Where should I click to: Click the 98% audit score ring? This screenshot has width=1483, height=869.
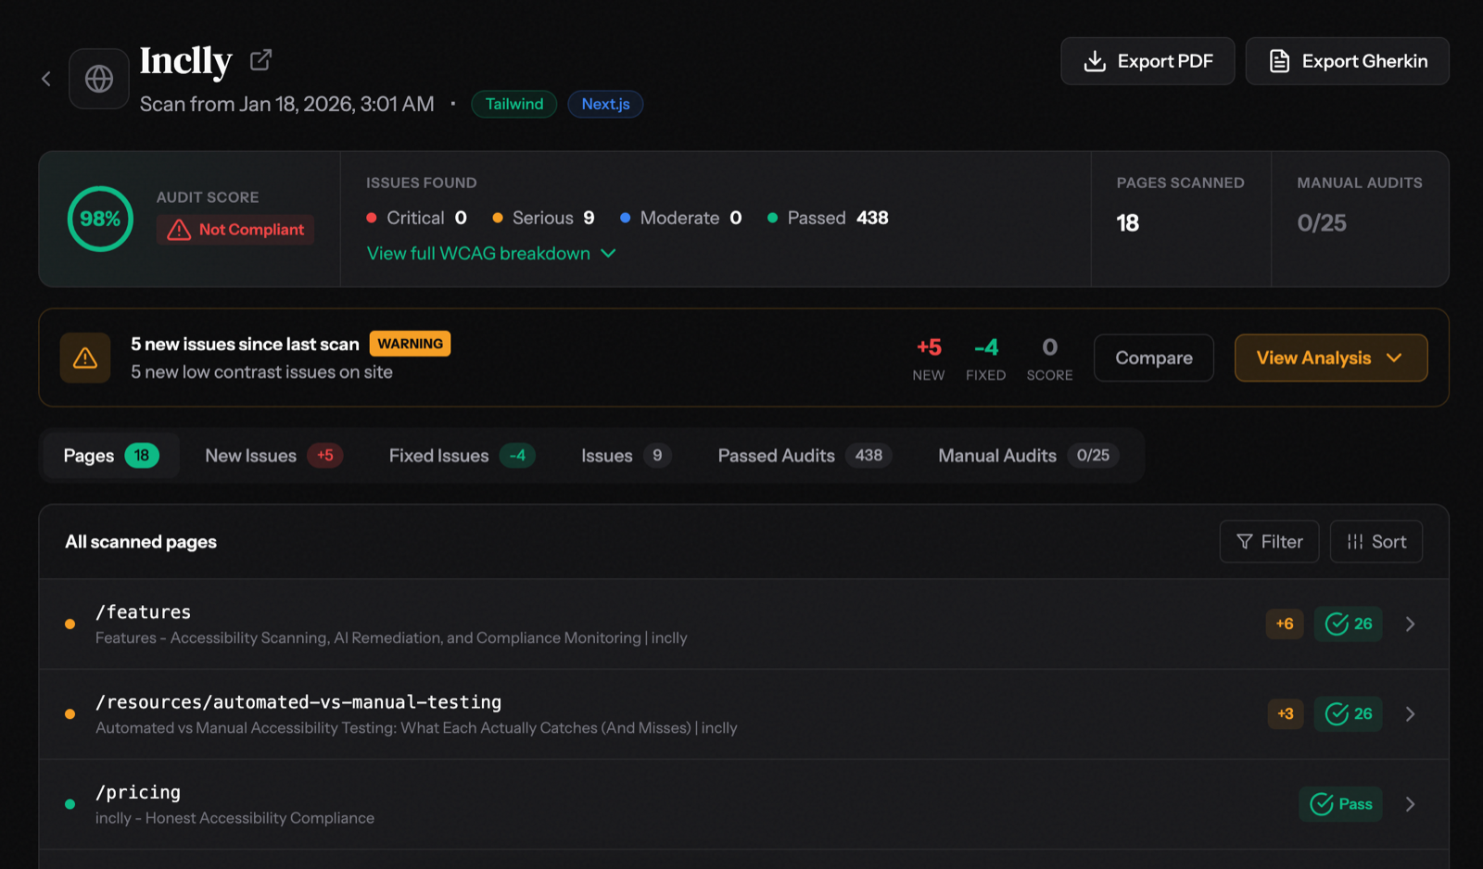point(99,219)
